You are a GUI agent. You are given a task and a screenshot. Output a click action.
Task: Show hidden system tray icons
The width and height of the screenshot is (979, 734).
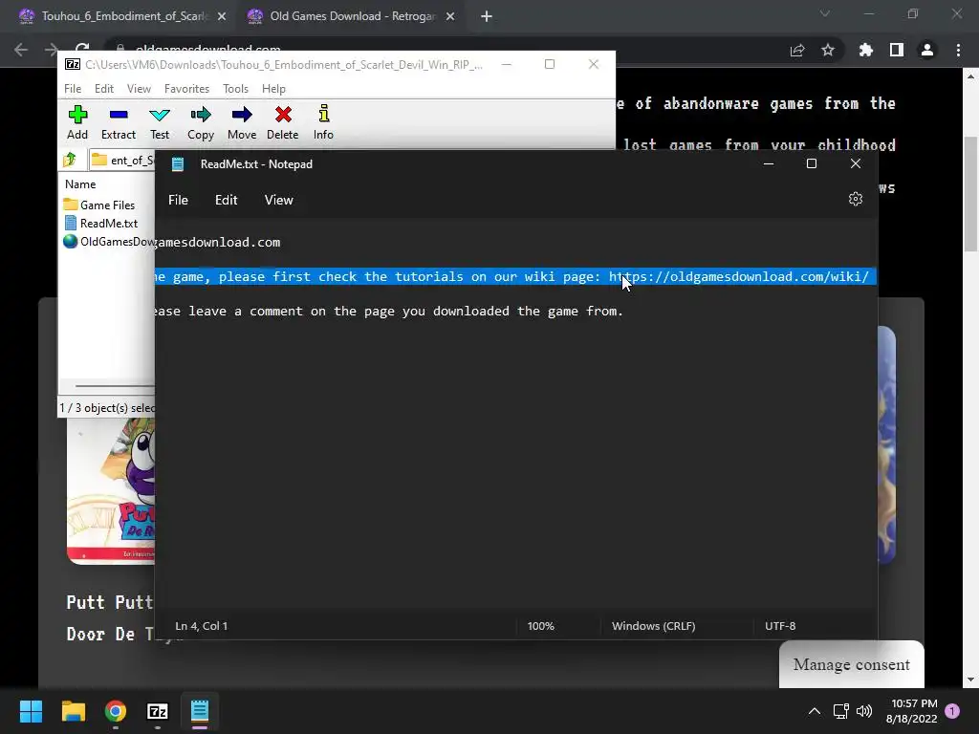(x=815, y=711)
